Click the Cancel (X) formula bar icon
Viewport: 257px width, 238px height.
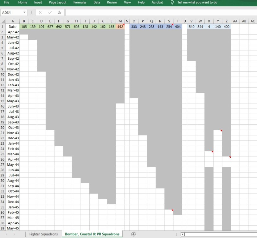[40, 12]
